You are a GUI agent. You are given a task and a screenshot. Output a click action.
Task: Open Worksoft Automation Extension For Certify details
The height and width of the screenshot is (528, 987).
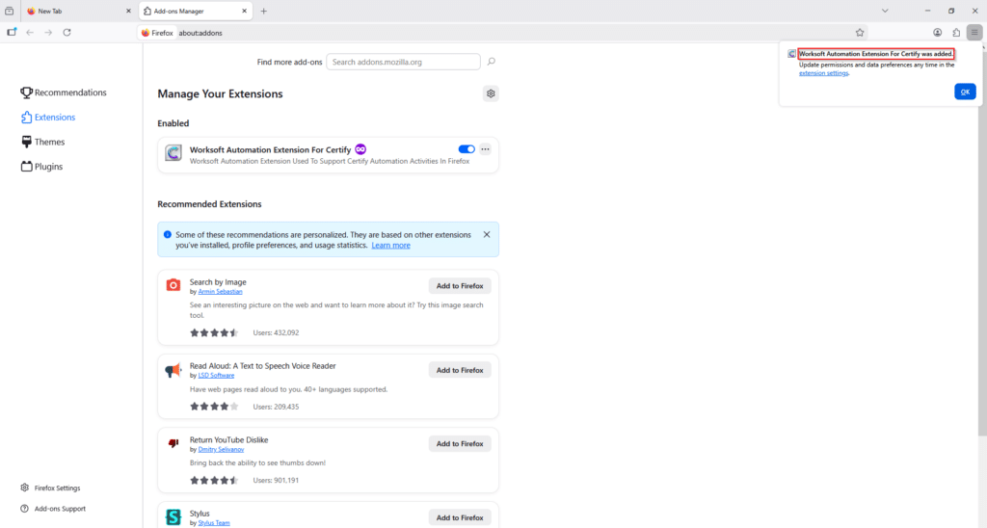tap(270, 149)
